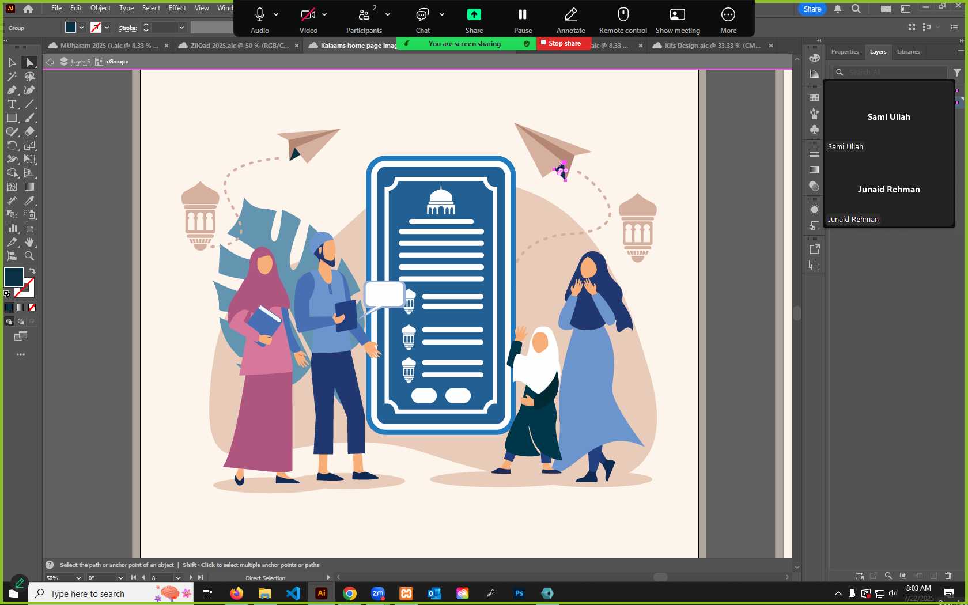Open the stroke color dropdown in control bar
968x605 pixels.
(107, 28)
